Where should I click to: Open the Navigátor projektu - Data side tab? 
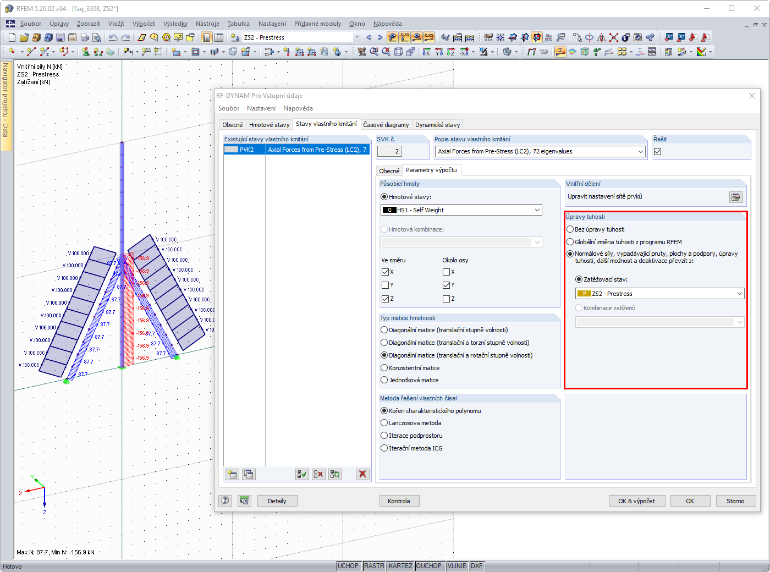pyautogui.click(x=5, y=105)
